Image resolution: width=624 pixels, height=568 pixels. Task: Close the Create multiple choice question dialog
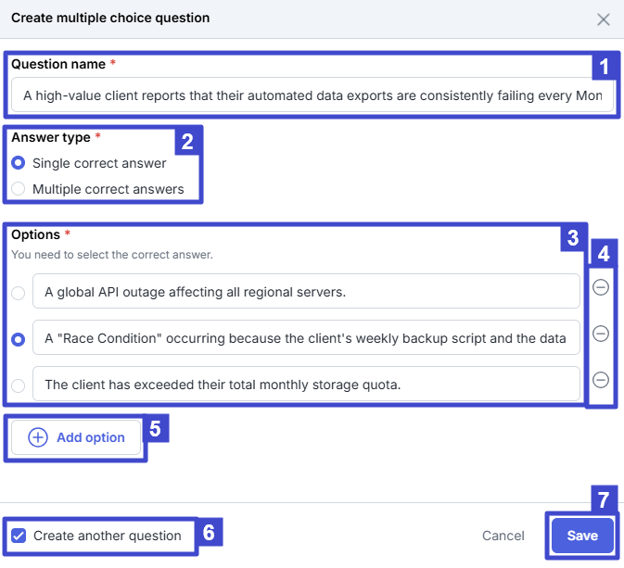tap(604, 19)
